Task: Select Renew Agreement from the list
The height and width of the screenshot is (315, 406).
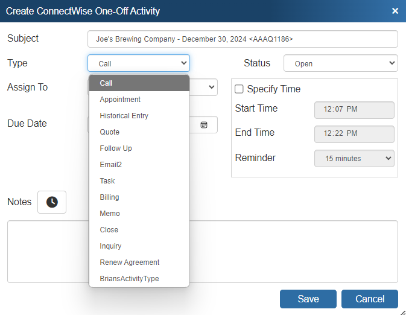Action: [130, 262]
